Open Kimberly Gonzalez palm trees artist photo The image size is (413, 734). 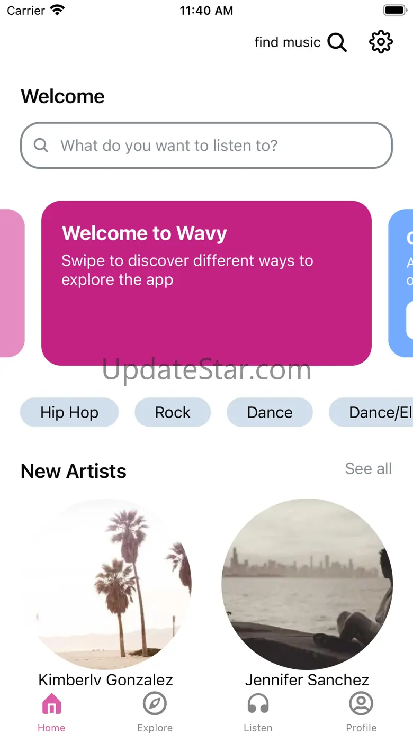click(105, 584)
